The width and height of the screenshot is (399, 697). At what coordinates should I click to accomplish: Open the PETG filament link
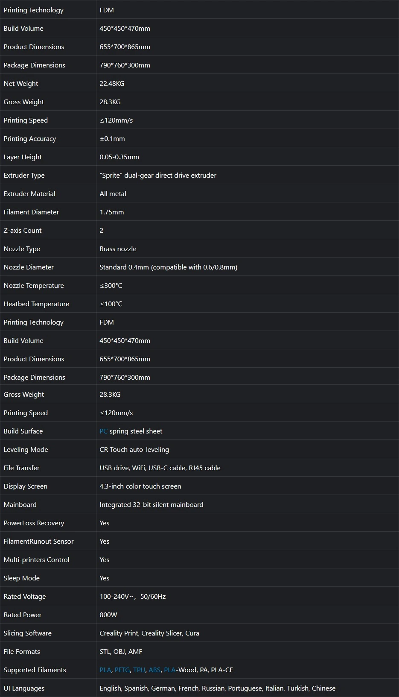coord(122,670)
